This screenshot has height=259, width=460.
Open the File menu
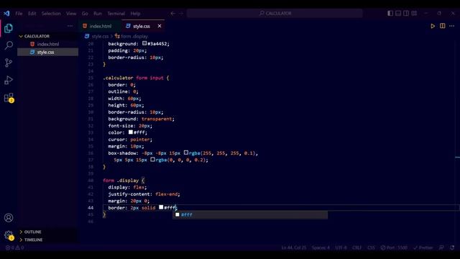coord(19,13)
